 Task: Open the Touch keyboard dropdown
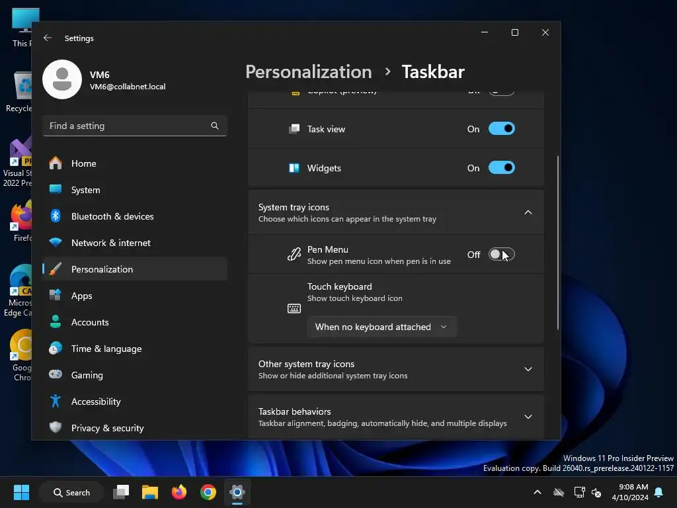coord(381,327)
